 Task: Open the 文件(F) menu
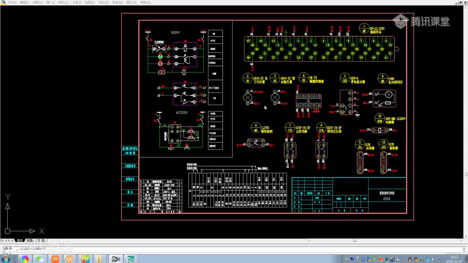tap(11, 2)
